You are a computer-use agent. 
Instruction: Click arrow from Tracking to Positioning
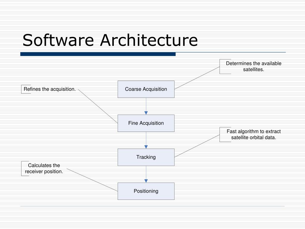coord(146,174)
